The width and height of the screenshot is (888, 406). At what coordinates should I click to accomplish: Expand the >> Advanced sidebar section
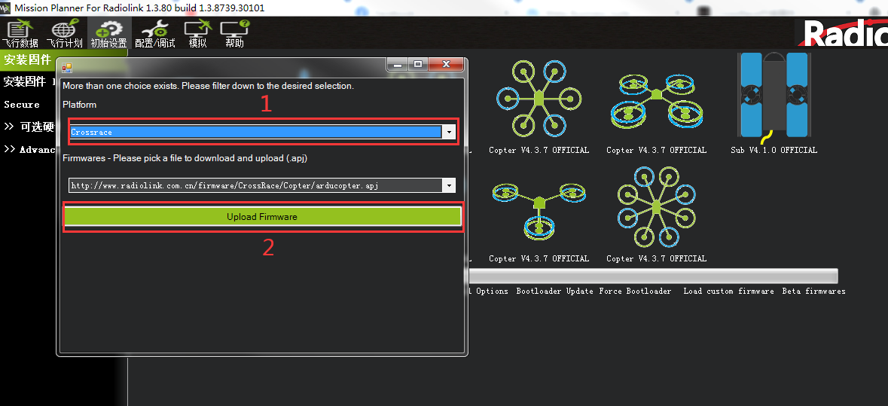tap(29, 149)
